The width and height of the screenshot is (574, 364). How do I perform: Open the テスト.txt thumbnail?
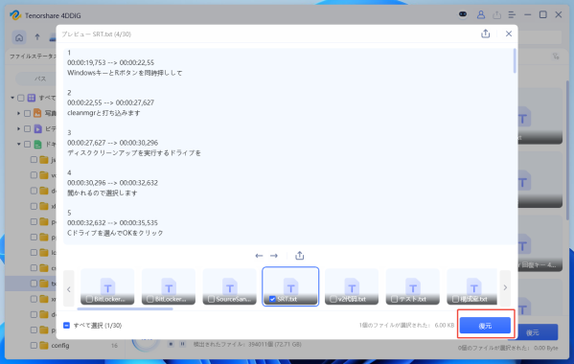coord(413,286)
